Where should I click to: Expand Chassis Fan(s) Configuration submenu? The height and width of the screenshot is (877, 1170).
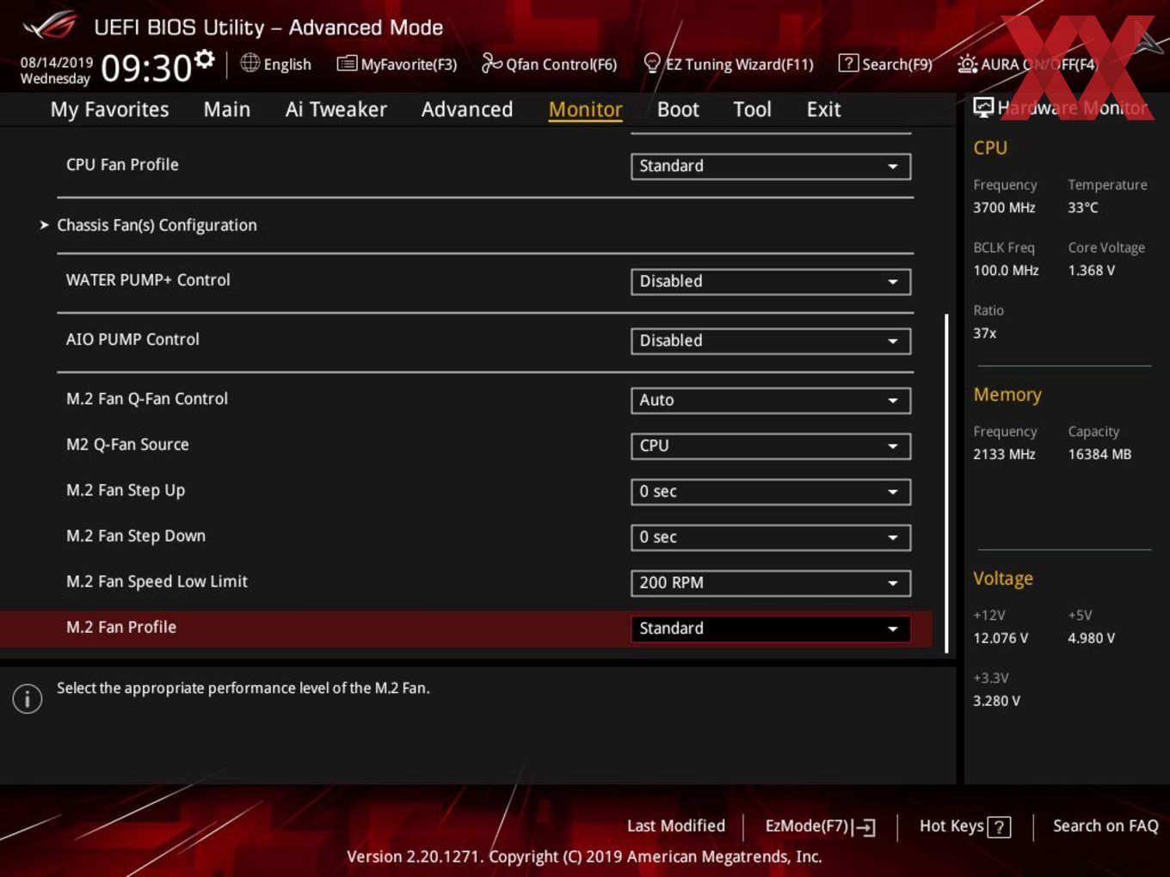157,225
